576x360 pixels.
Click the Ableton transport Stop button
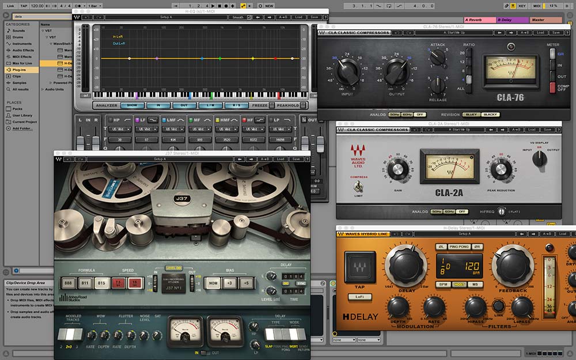pos(219,6)
